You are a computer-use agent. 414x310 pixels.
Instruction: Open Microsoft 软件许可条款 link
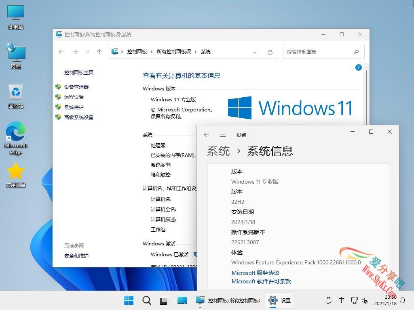(x=261, y=281)
